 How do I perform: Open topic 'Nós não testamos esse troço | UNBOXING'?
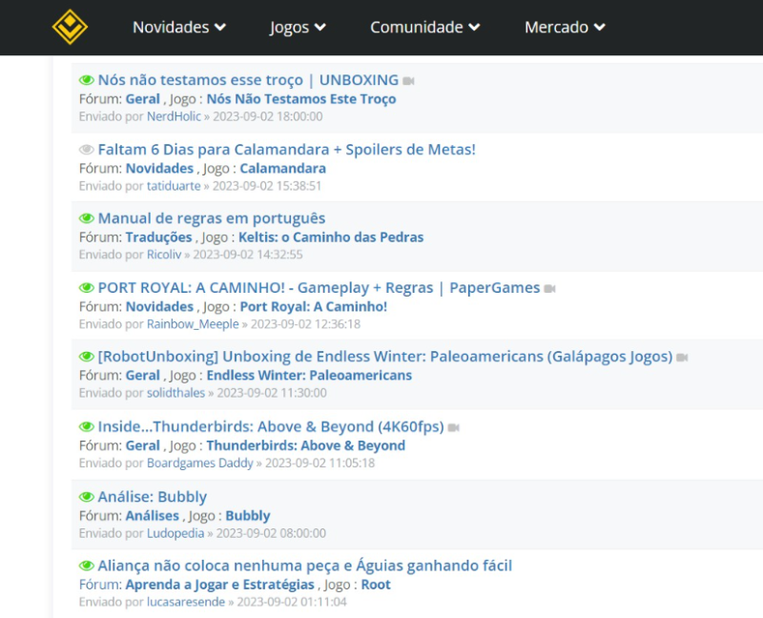248,80
